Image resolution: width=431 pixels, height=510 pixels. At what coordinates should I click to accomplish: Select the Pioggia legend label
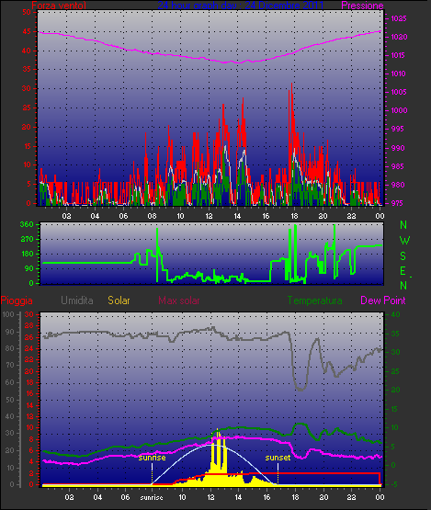17,300
